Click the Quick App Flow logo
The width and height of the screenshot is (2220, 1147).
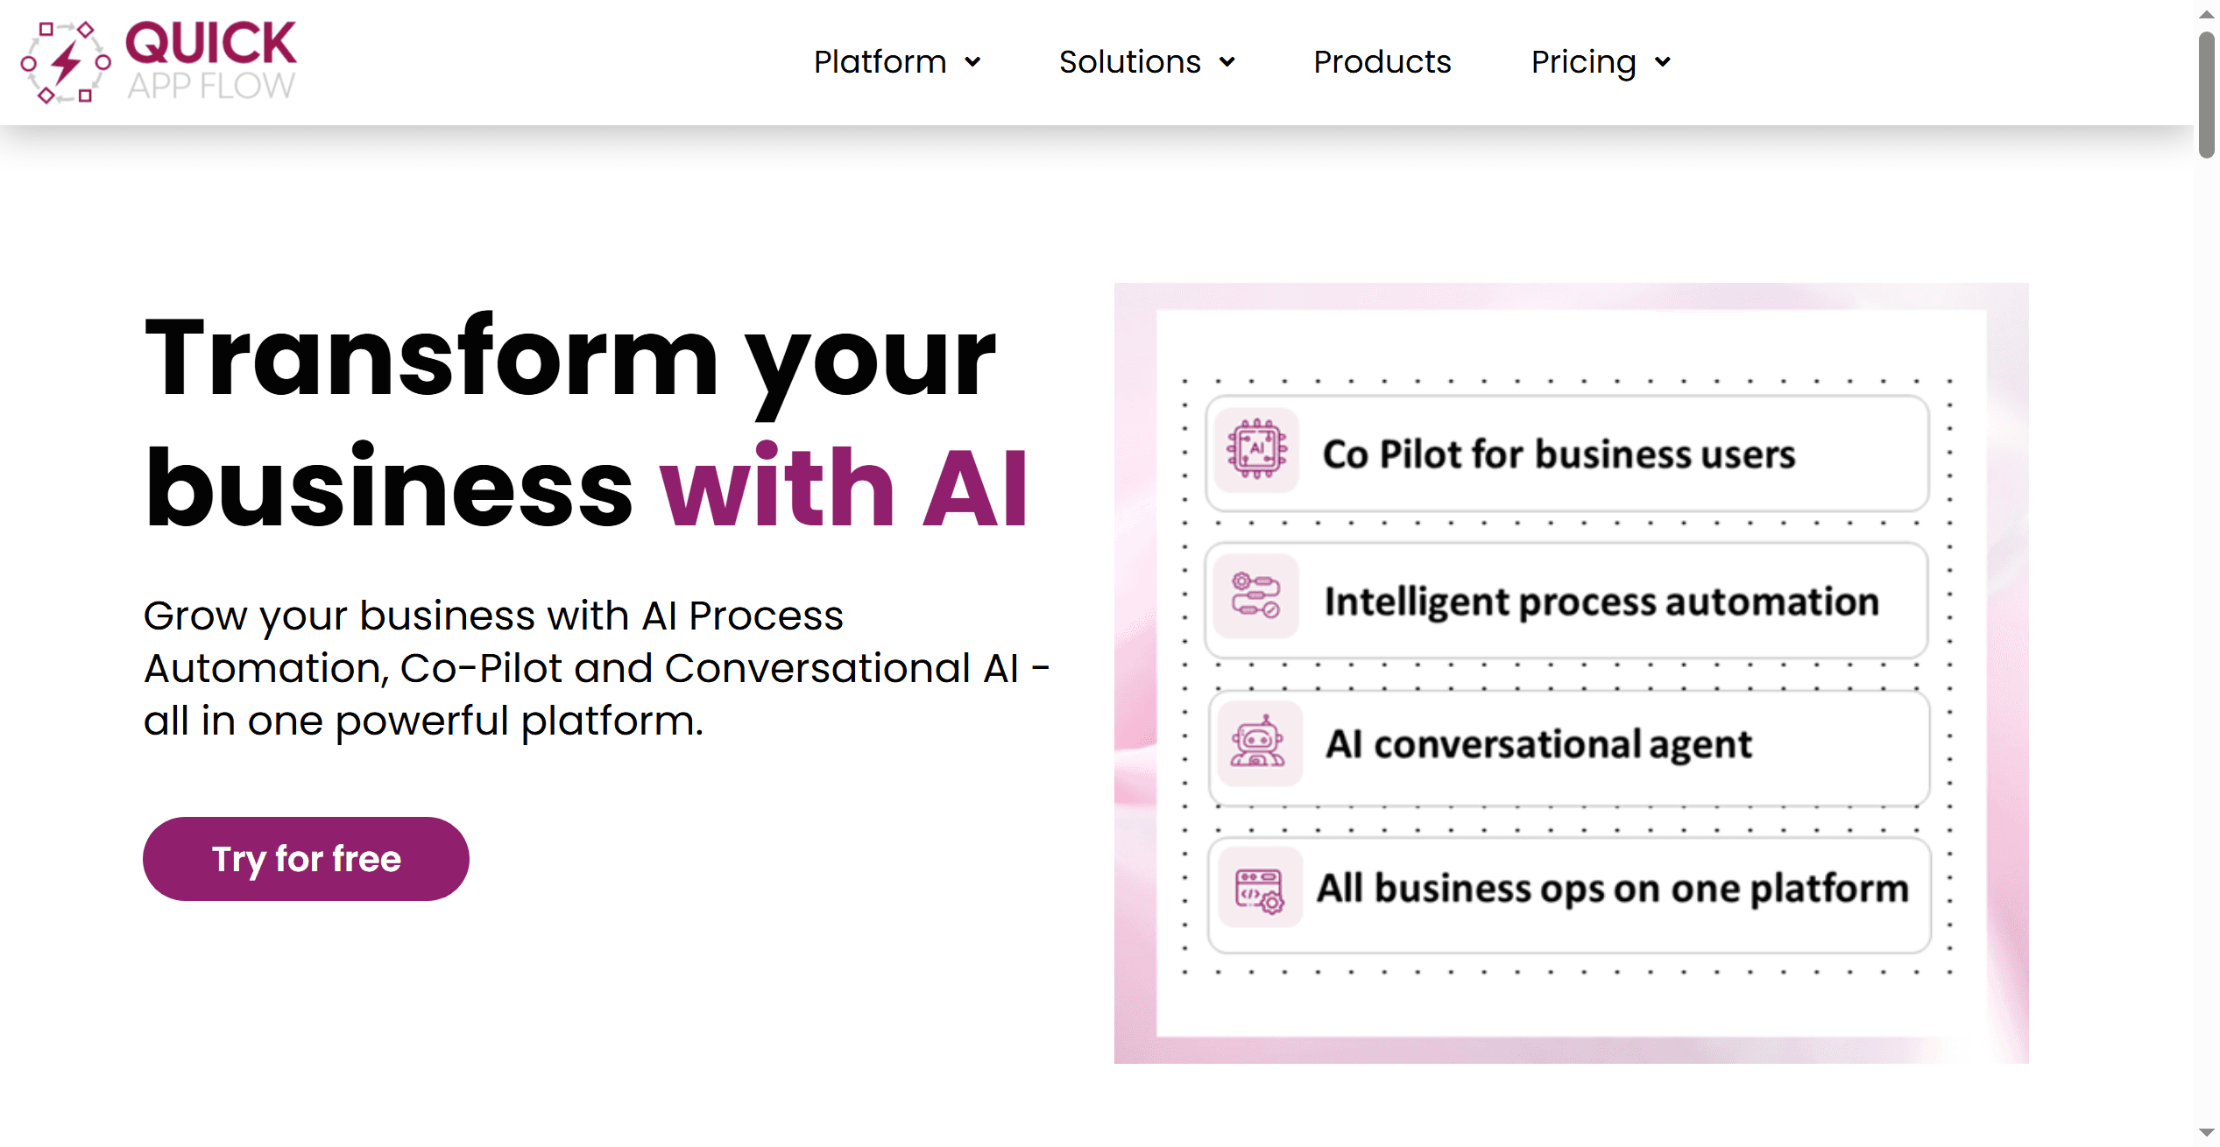point(159,61)
